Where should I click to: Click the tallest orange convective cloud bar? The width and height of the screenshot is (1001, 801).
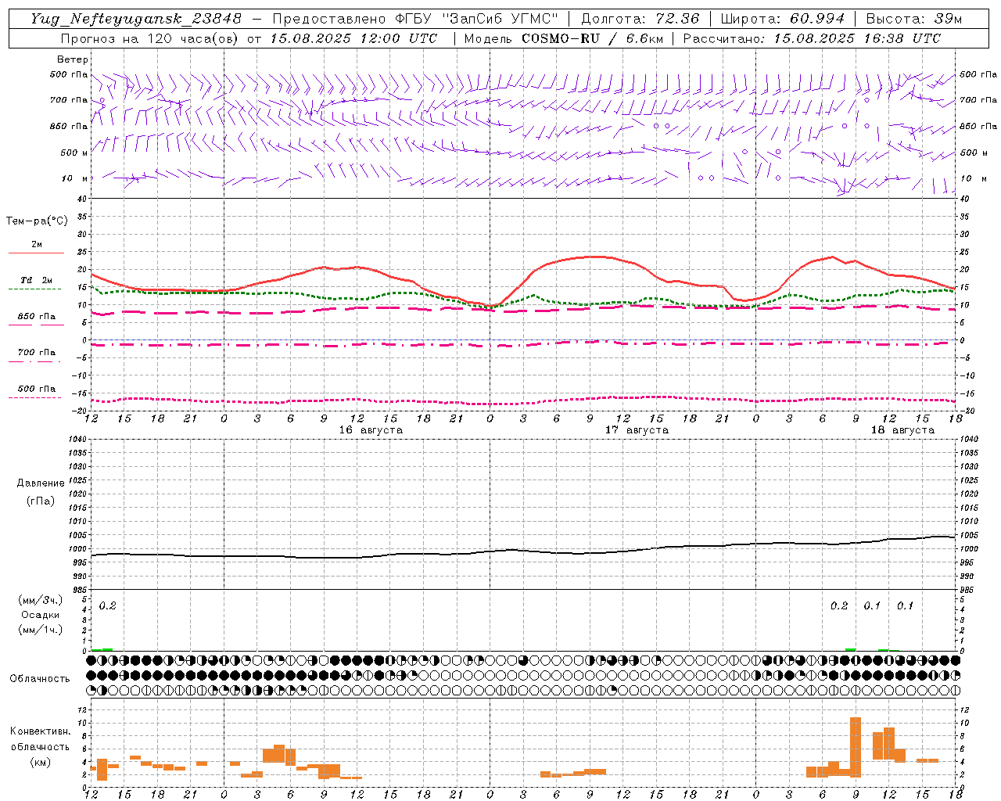(856, 747)
